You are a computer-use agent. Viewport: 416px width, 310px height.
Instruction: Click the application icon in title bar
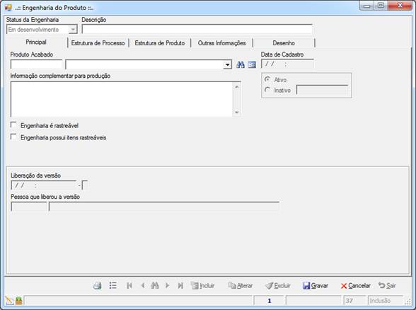tap(8, 7)
